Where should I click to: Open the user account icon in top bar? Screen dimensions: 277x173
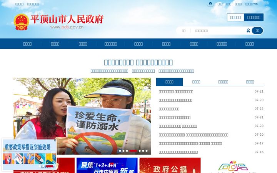coord(210,4)
